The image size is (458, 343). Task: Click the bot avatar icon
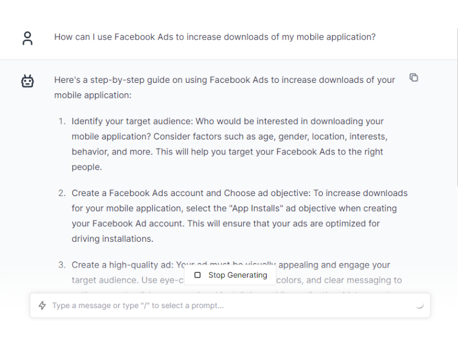pos(27,81)
